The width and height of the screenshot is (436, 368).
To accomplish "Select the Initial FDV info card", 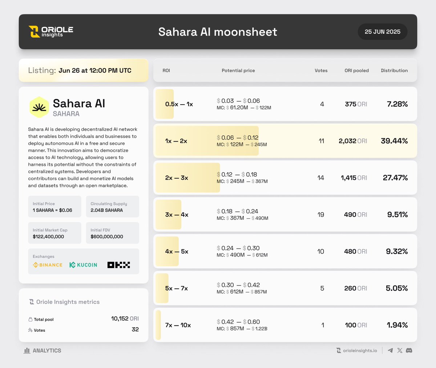I will pyautogui.click(x=113, y=233).
